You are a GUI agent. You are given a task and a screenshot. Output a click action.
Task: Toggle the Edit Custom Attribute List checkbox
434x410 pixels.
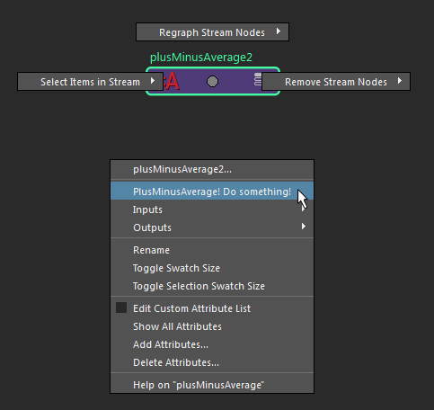click(x=121, y=307)
